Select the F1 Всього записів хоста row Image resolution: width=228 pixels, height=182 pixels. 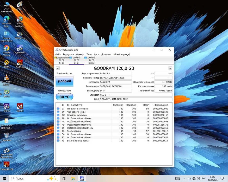[112, 141]
